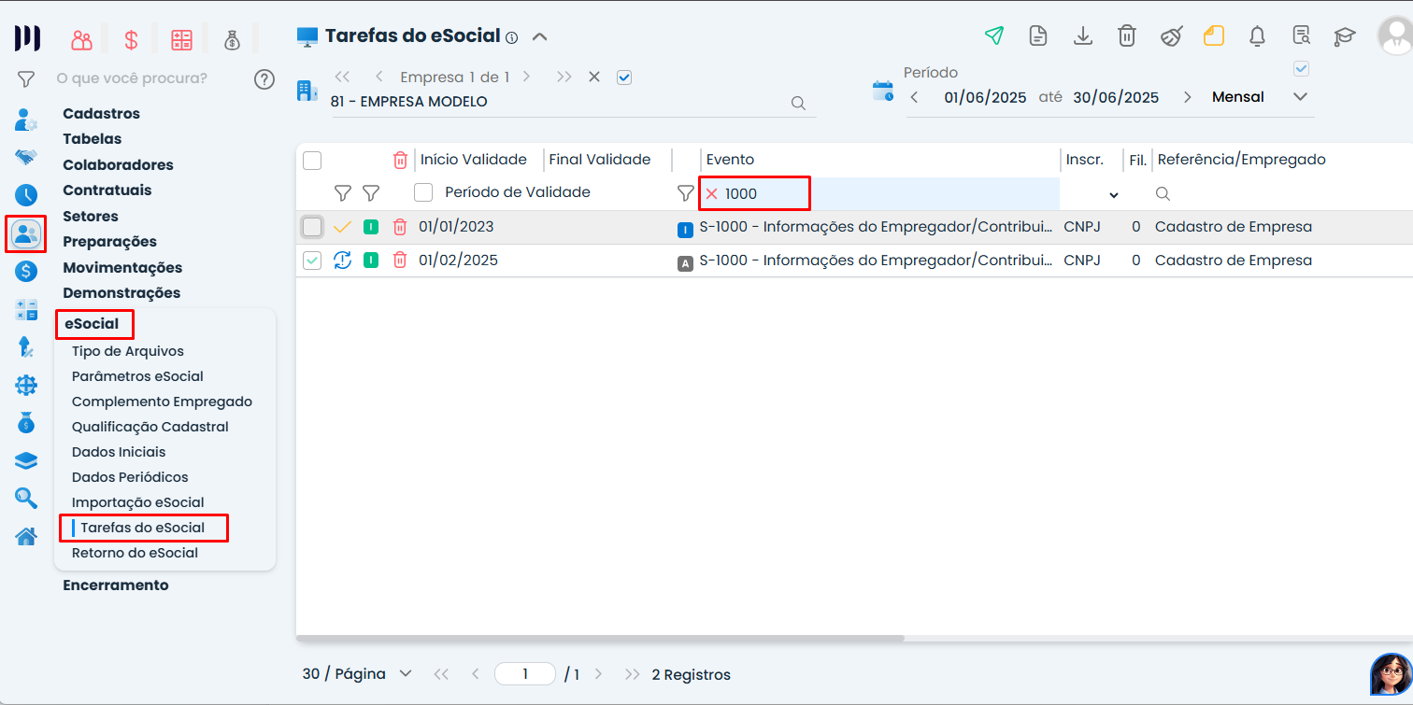
Task: Jump to the first Empresa with the double arrow
Action: coord(342,77)
